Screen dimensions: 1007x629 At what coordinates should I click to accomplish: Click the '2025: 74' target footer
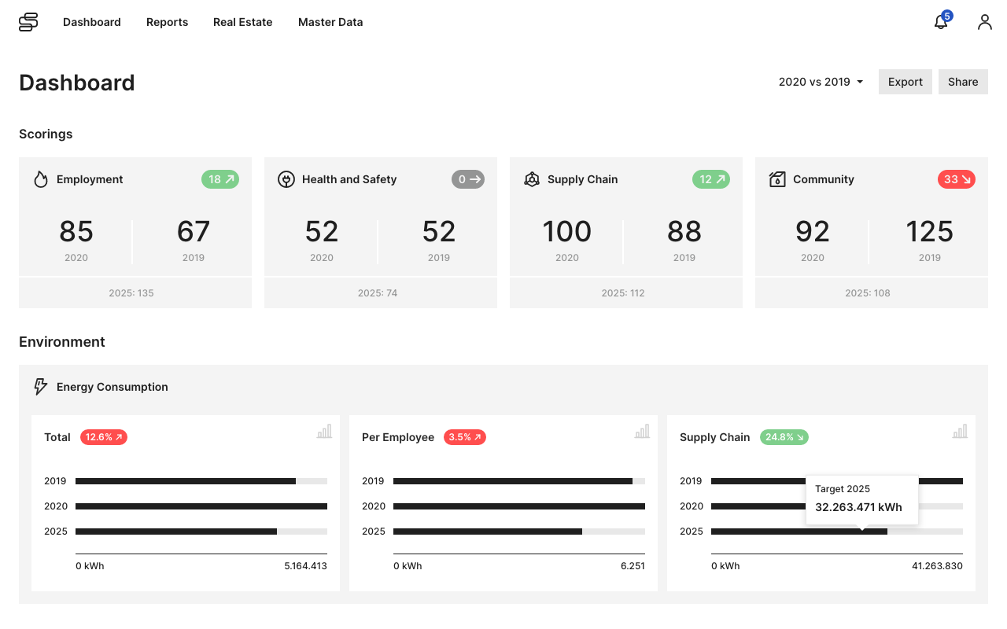(381, 292)
